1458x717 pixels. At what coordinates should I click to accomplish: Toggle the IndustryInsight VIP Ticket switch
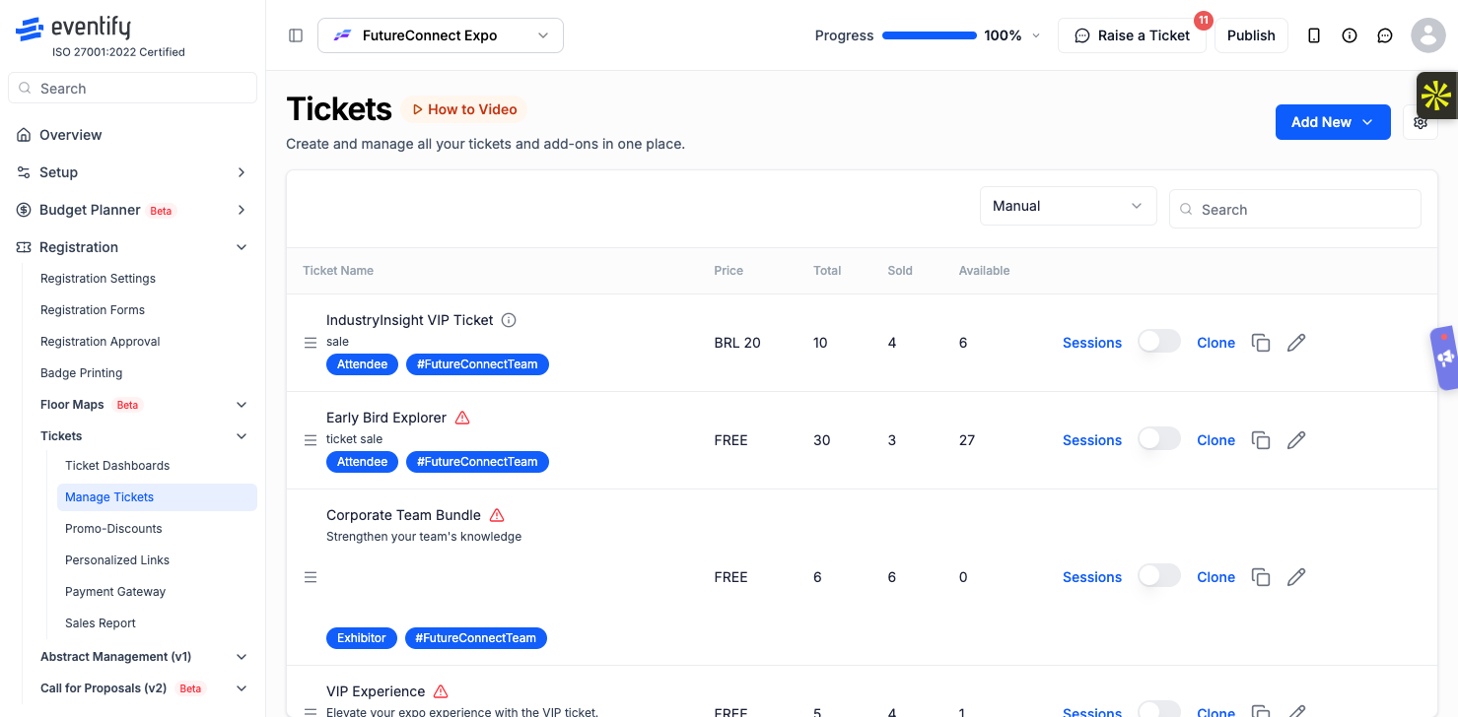pos(1159,342)
